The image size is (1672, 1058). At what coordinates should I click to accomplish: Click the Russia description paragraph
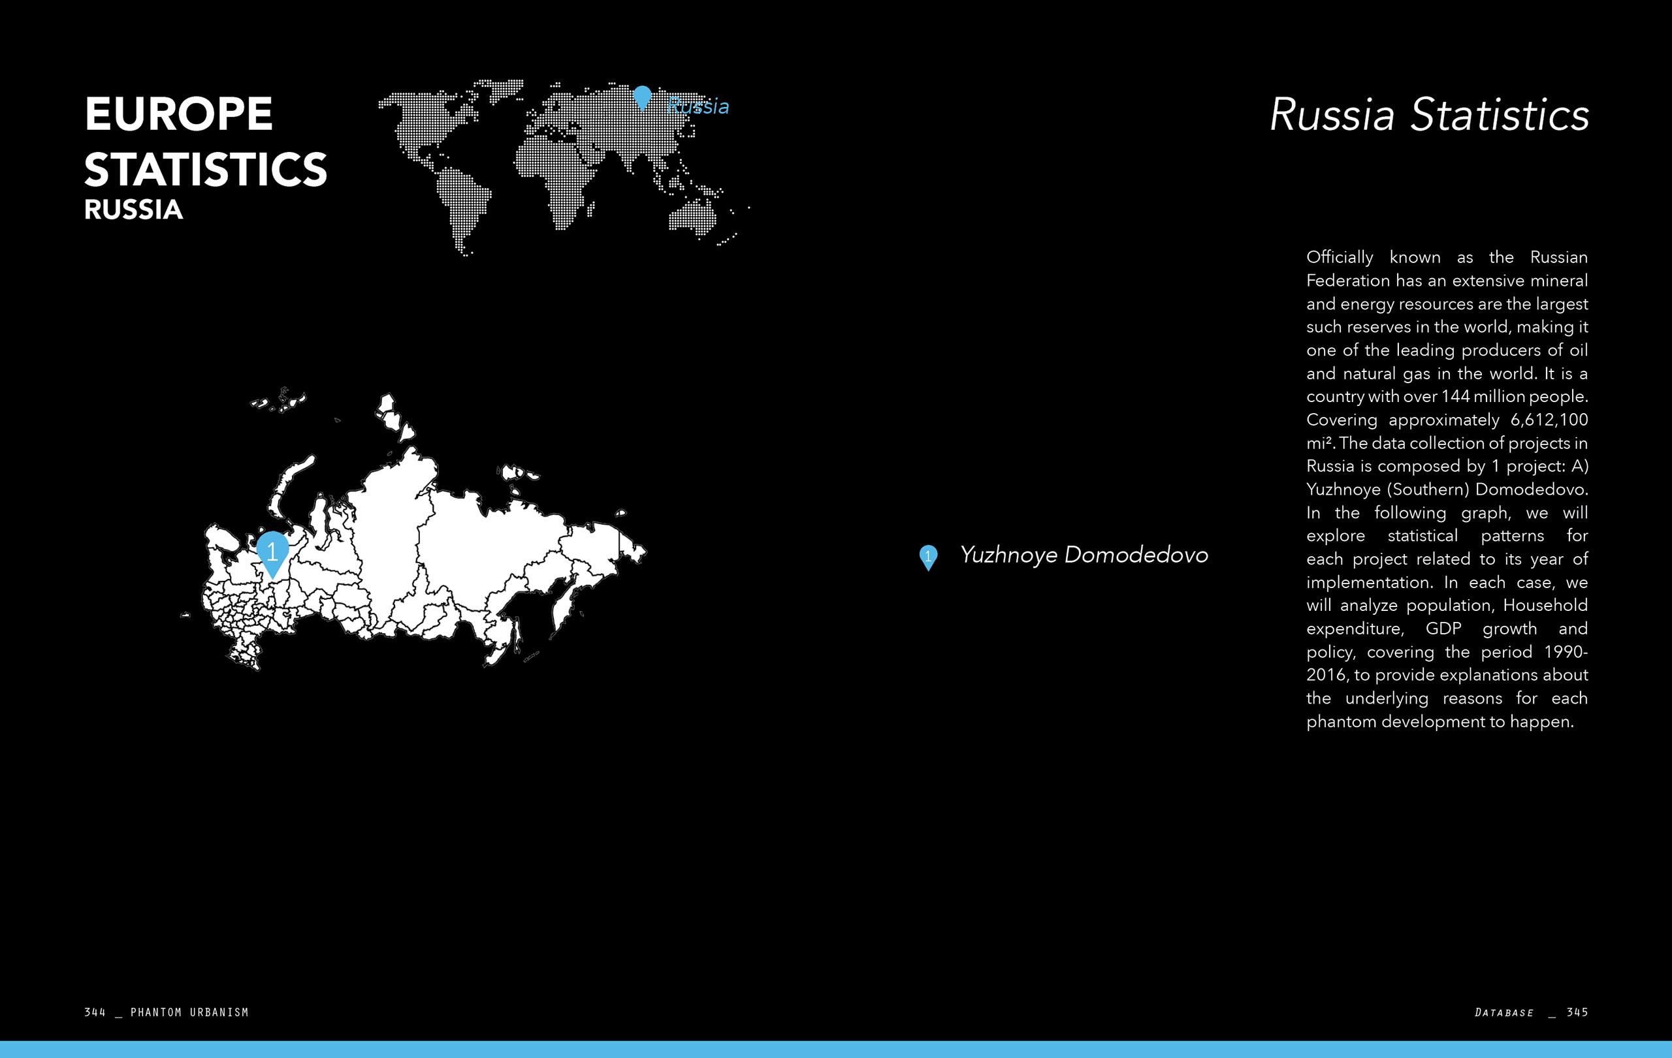1446,489
